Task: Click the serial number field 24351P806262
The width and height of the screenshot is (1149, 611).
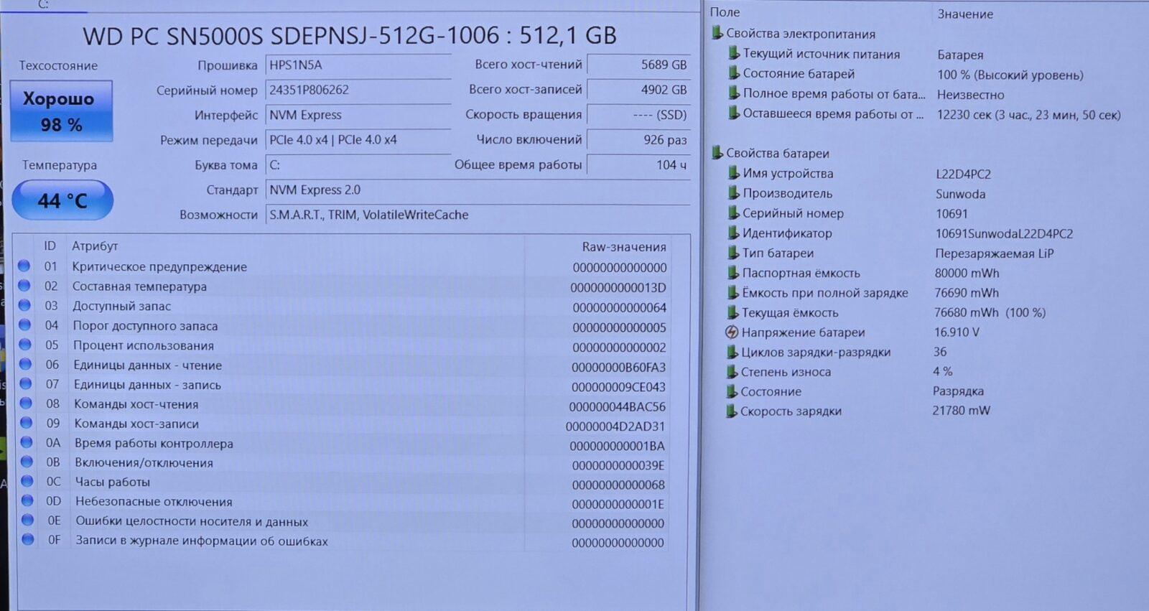Action: tap(358, 90)
